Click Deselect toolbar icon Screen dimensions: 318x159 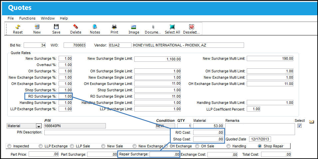[191, 27]
